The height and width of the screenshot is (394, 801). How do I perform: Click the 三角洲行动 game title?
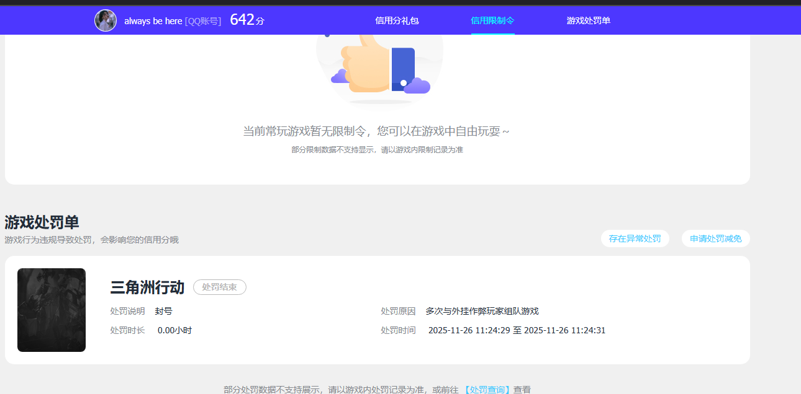coord(147,287)
